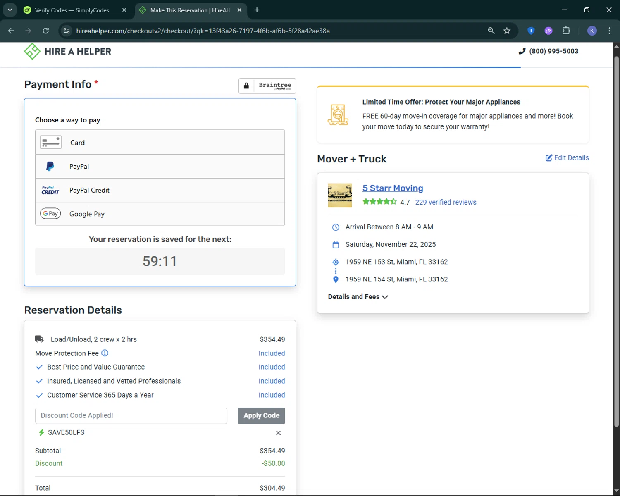Open the tab search dropdown
The width and height of the screenshot is (620, 496).
click(10, 10)
